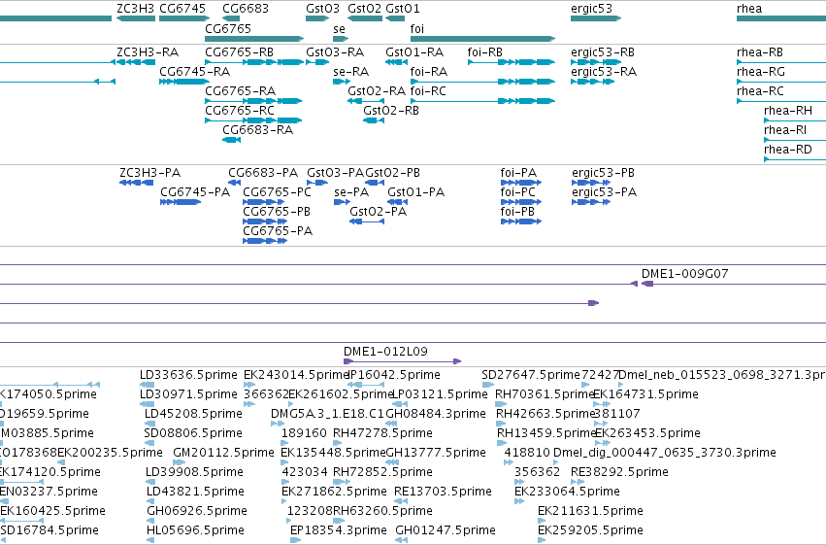Screen dimensions: 826x545
Task: Select protein se-PA
Action: pyautogui.click(x=342, y=202)
